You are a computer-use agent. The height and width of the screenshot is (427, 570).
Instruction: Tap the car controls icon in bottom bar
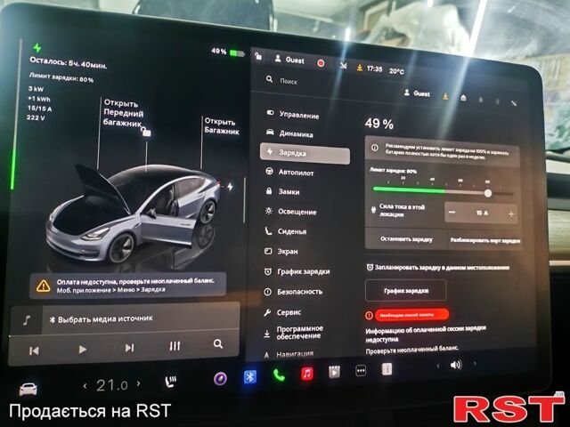(28, 389)
